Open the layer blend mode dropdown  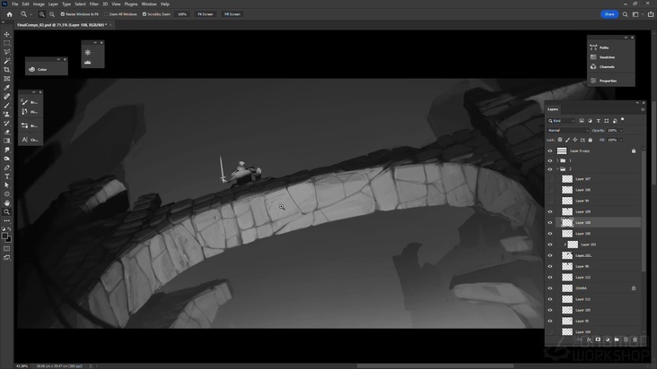coord(567,130)
